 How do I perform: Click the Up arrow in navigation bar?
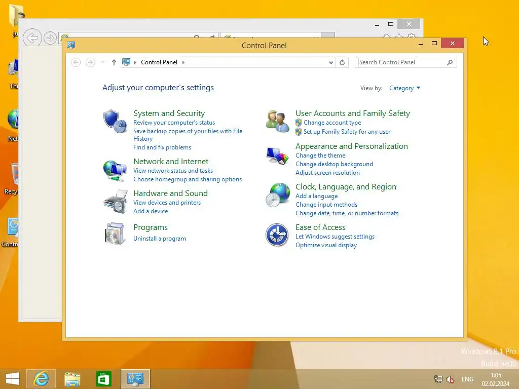(x=114, y=62)
